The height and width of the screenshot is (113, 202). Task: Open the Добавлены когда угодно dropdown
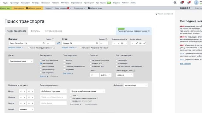click(136, 85)
